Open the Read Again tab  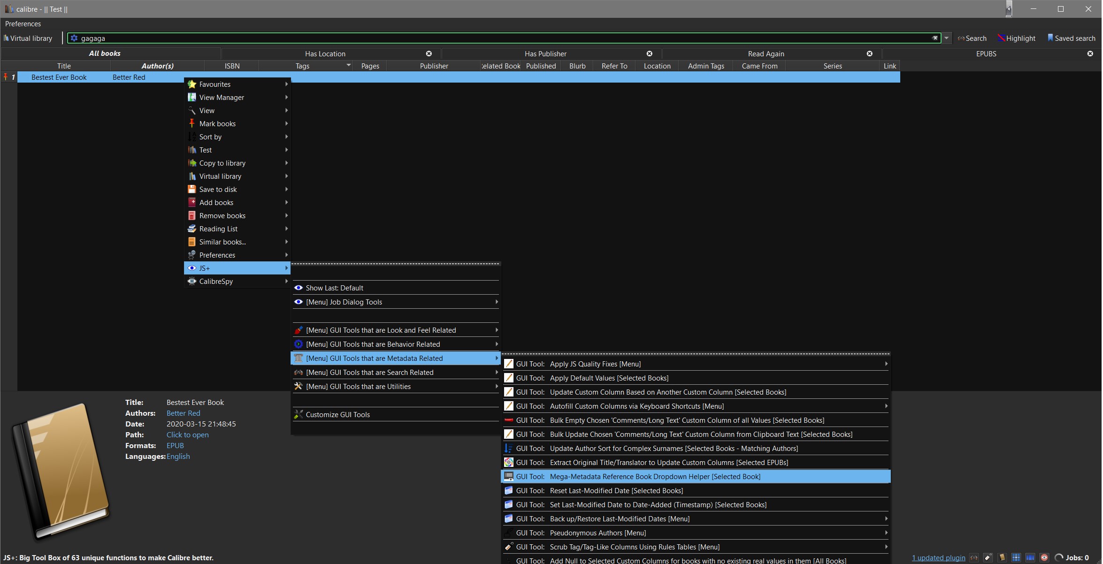(x=766, y=53)
